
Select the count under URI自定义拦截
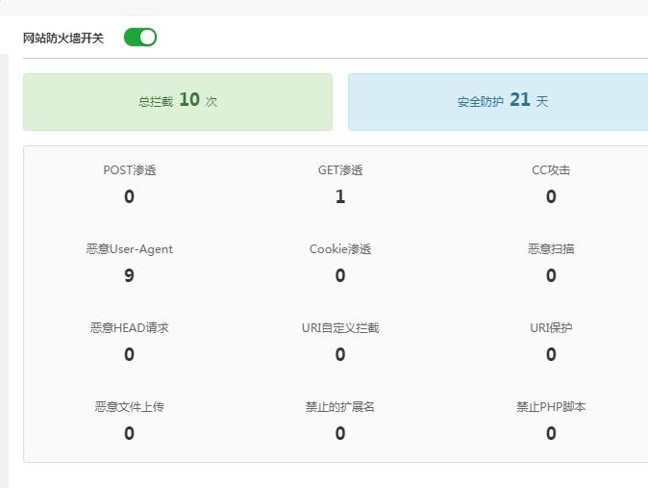pos(340,354)
